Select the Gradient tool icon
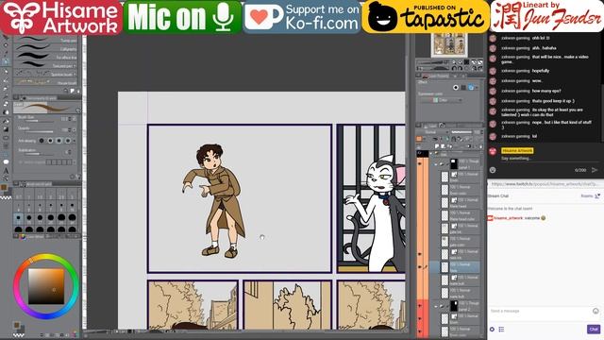The width and height of the screenshot is (604, 340). (6, 129)
